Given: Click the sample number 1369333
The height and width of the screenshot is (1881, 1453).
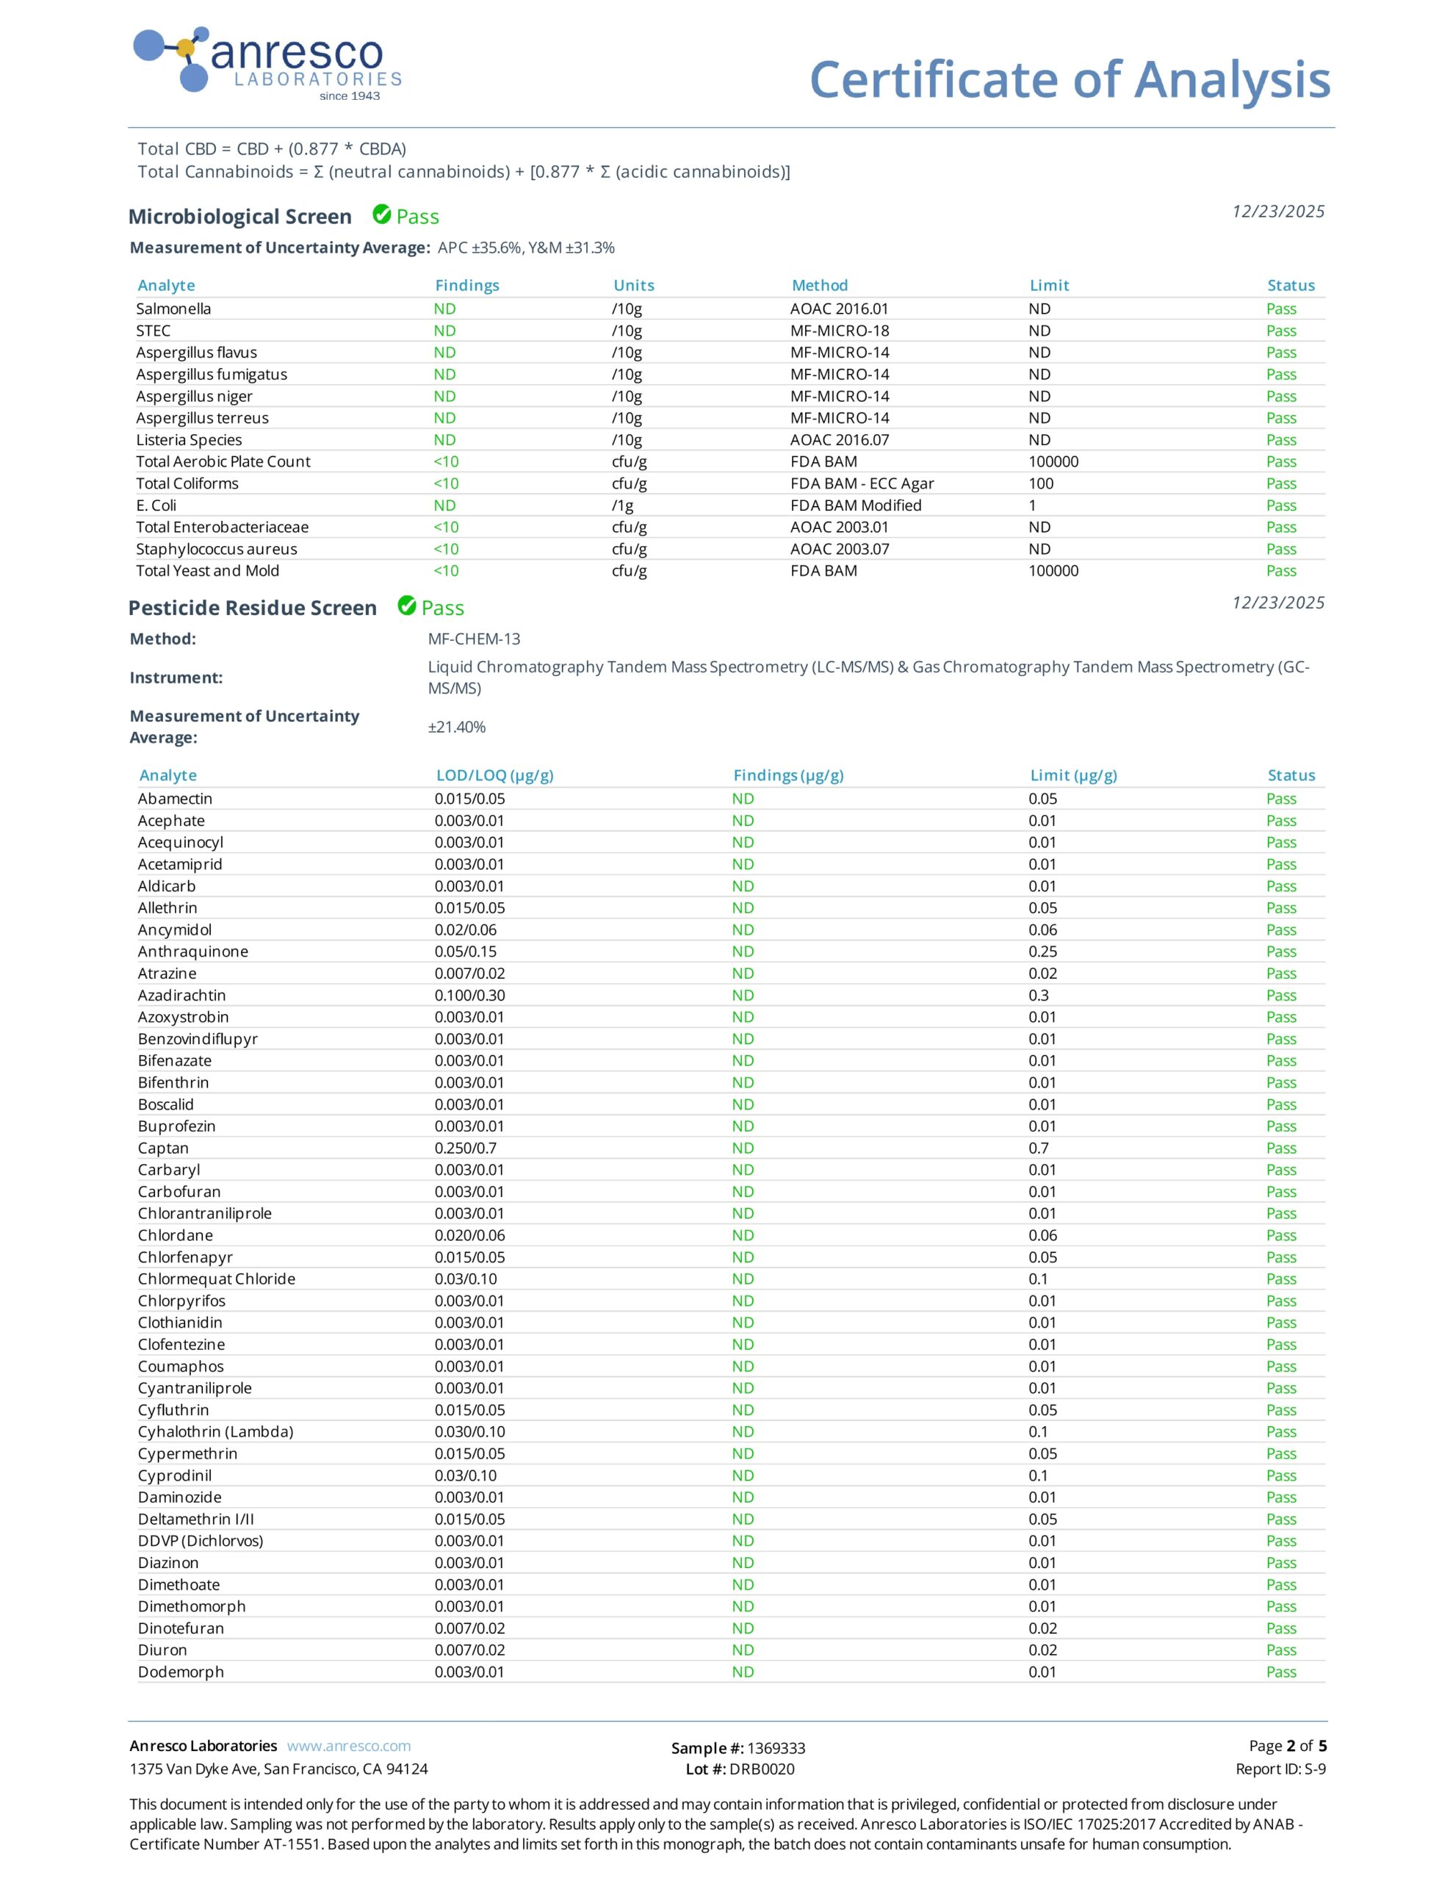Looking at the screenshot, I should (776, 1748).
